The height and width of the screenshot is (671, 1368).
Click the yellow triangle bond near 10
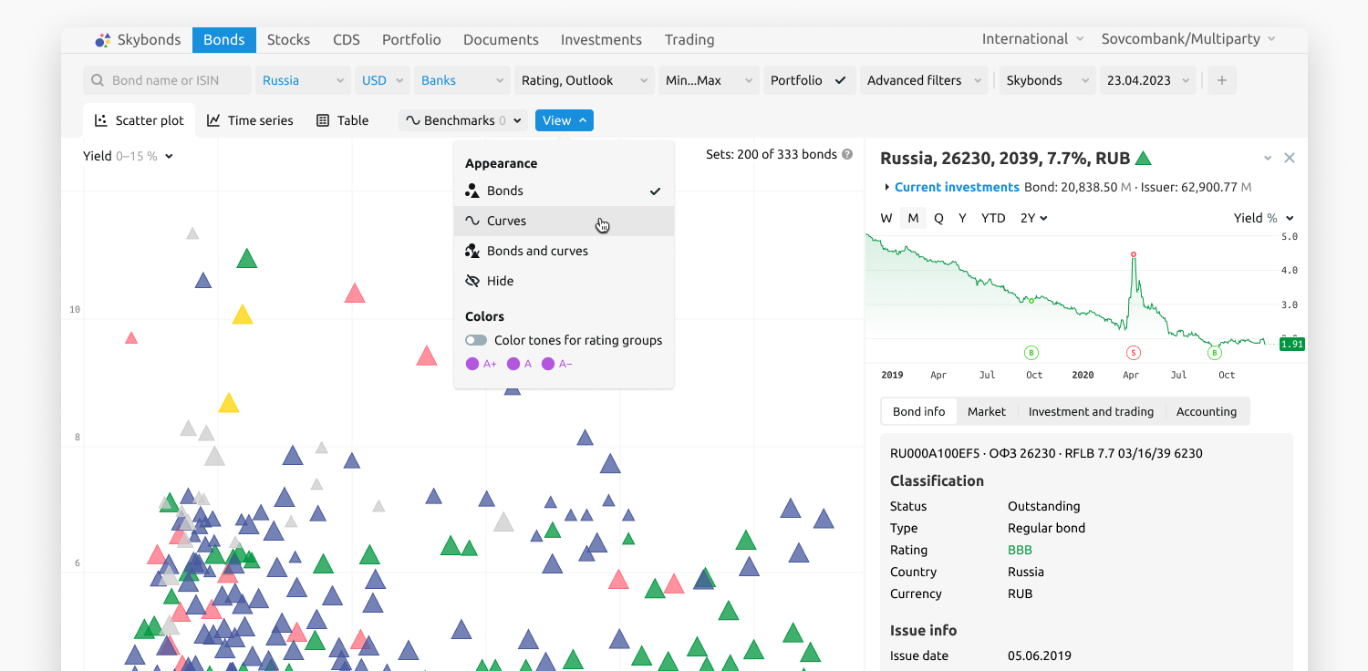pos(242,315)
